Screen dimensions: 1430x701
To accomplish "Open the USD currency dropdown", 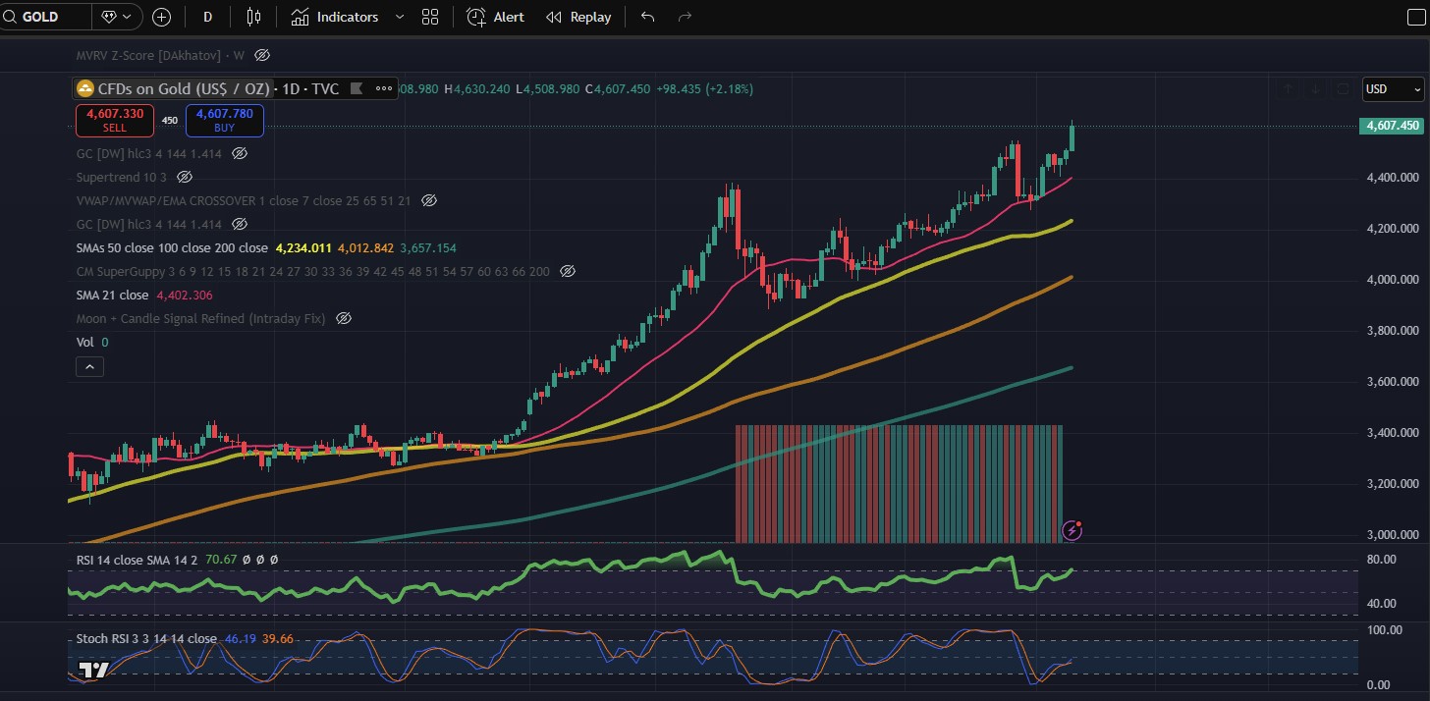I will pos(1393,89).
